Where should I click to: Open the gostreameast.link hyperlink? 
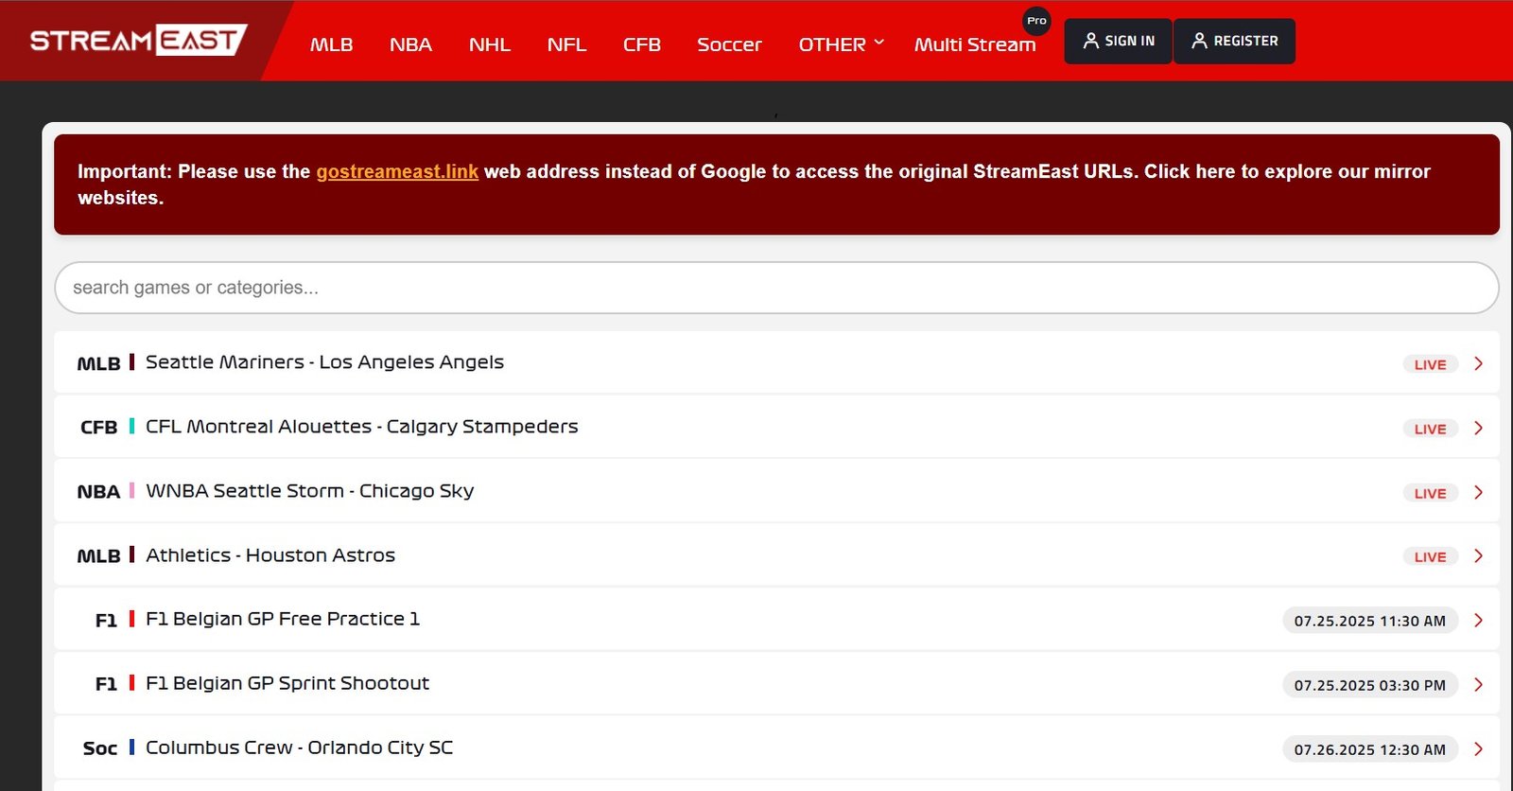click(397, 171)
